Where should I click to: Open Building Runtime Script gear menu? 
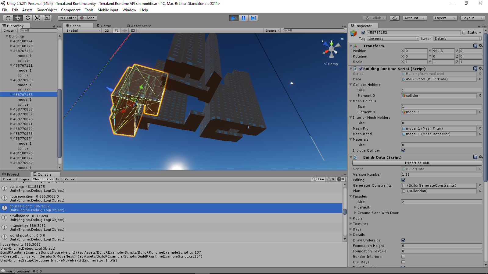[x=481, y=68]
